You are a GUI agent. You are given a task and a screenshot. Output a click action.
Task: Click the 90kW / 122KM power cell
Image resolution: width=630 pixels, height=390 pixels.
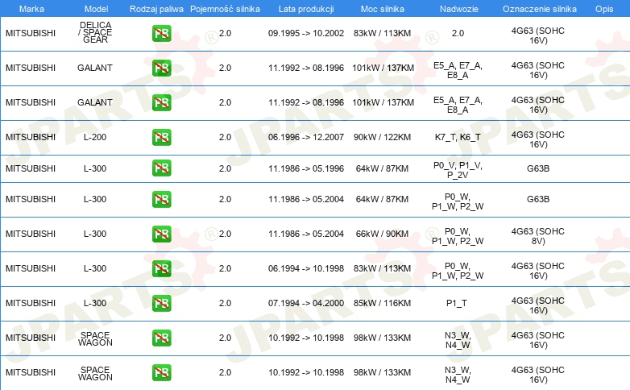pos(383,137)
